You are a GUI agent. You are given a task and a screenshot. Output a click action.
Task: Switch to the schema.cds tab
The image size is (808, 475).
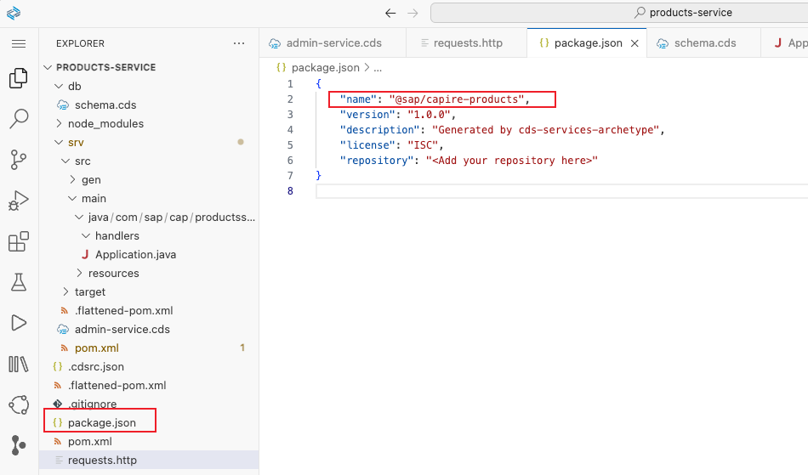(704, 42)
